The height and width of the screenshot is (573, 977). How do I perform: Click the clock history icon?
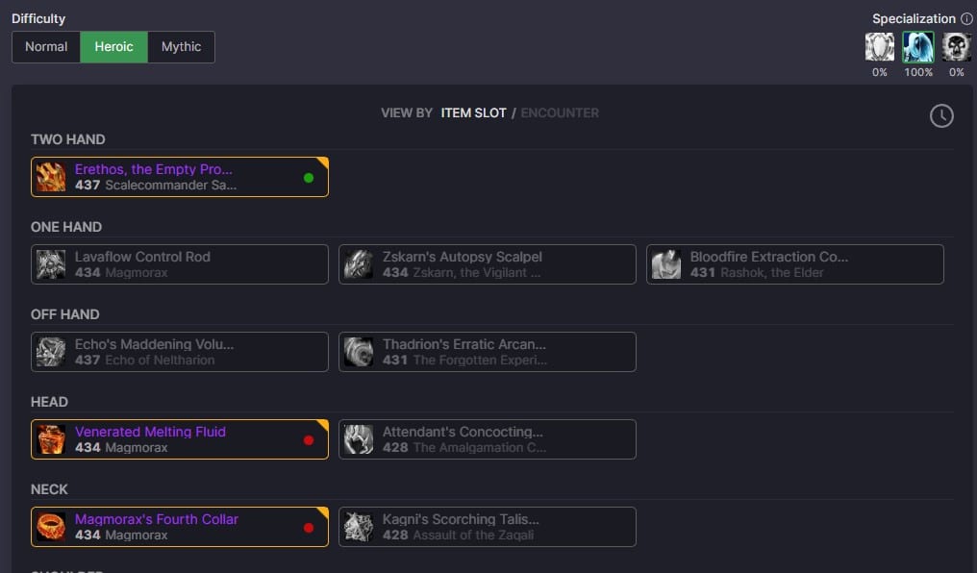click(941, 116)
